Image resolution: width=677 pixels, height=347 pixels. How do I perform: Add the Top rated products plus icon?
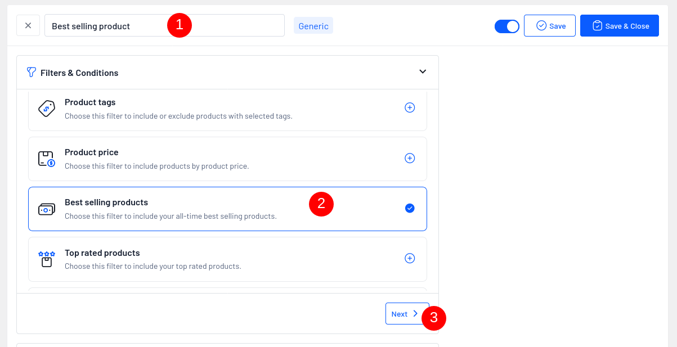click(410, 258)
